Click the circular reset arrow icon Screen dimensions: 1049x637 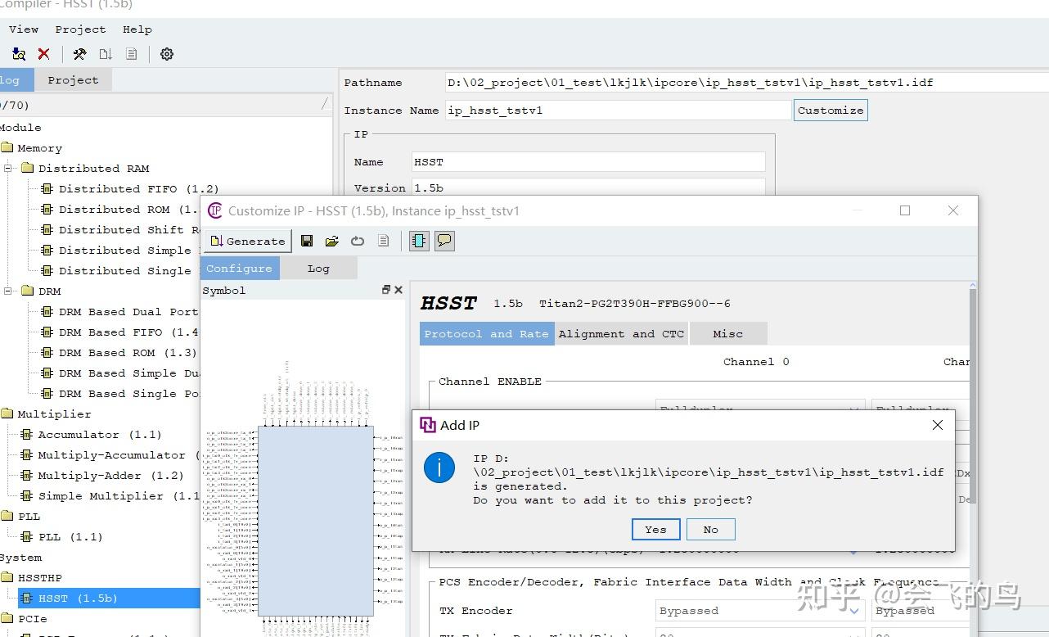coord(358,241)
